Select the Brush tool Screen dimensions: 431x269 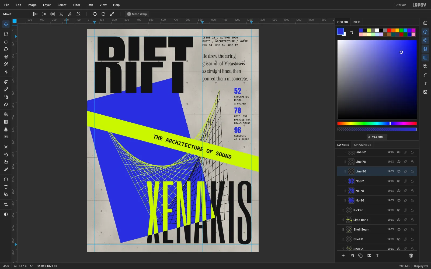click(6, 82)
